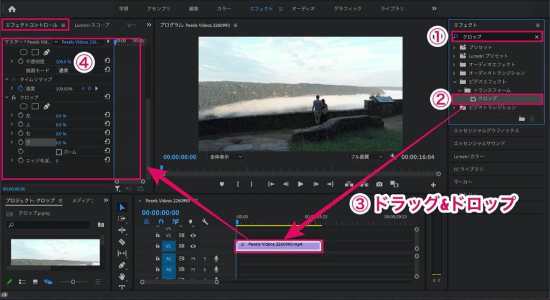Toggle voice-over record on A1
This screenshot has width=550, height=300.
pyautogui.click(x=216, y=259)
